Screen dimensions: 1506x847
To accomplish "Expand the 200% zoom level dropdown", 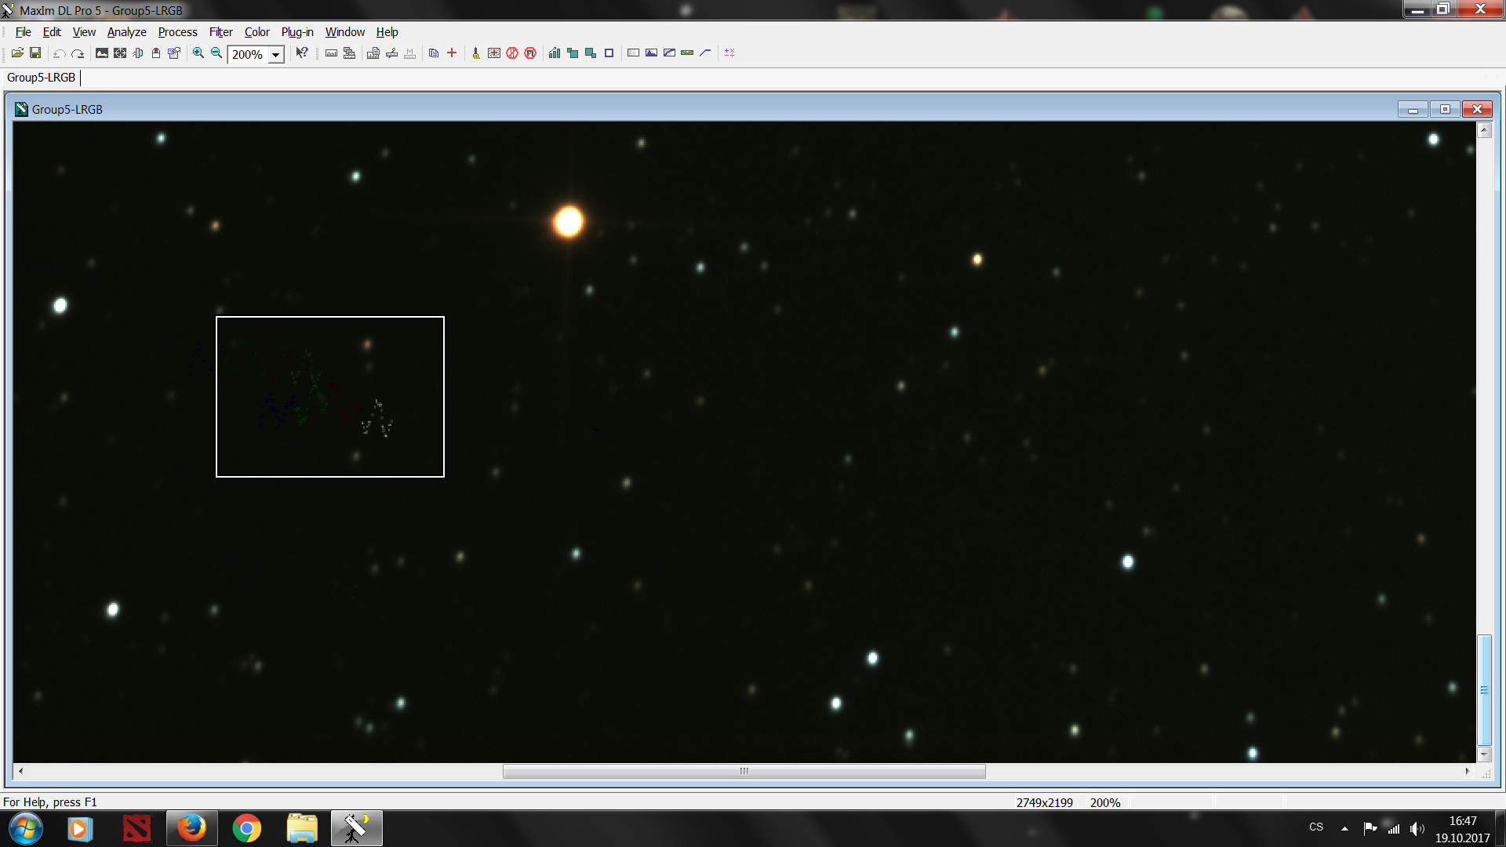I will (x=275, y=55).
